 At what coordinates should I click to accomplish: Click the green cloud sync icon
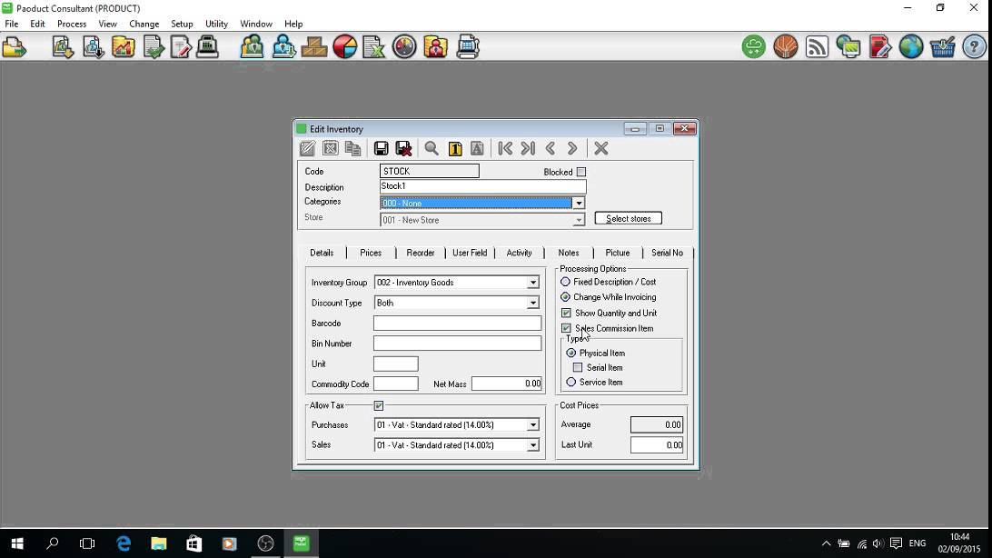point(753,47)
